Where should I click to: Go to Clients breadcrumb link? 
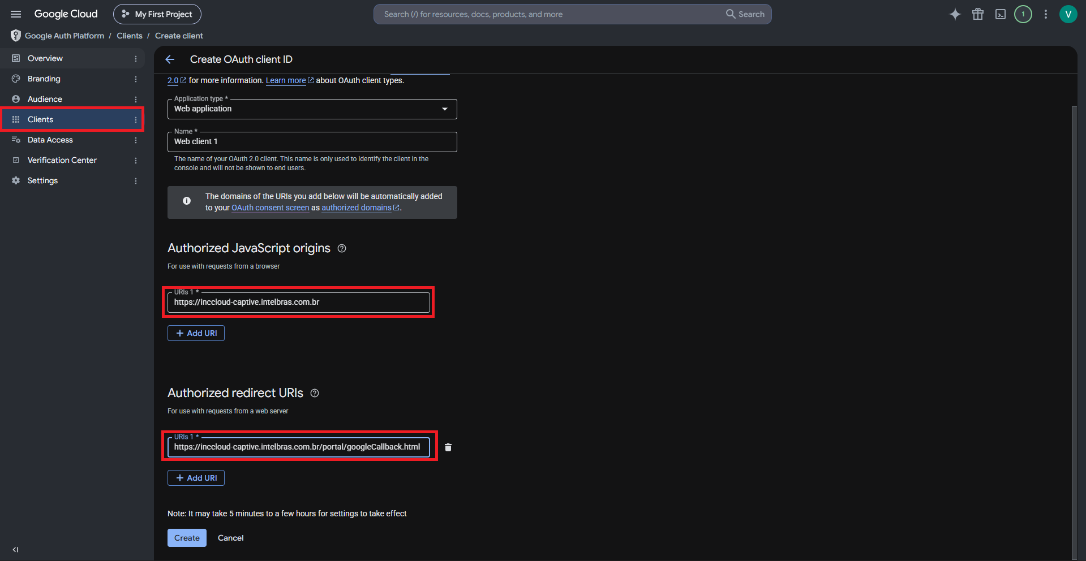[x=130, y=36]
